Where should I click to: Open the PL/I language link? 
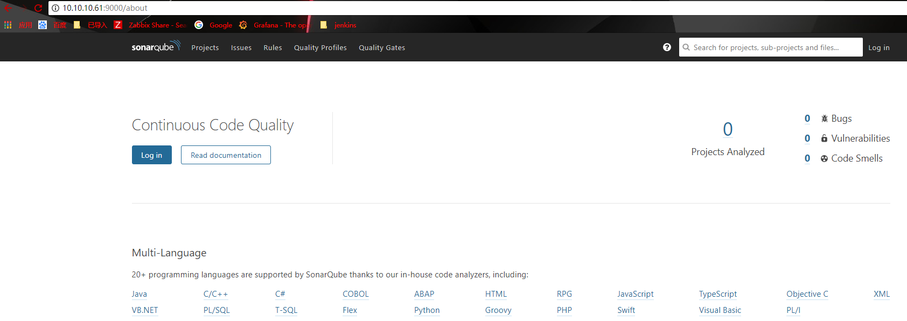point(793,310)
